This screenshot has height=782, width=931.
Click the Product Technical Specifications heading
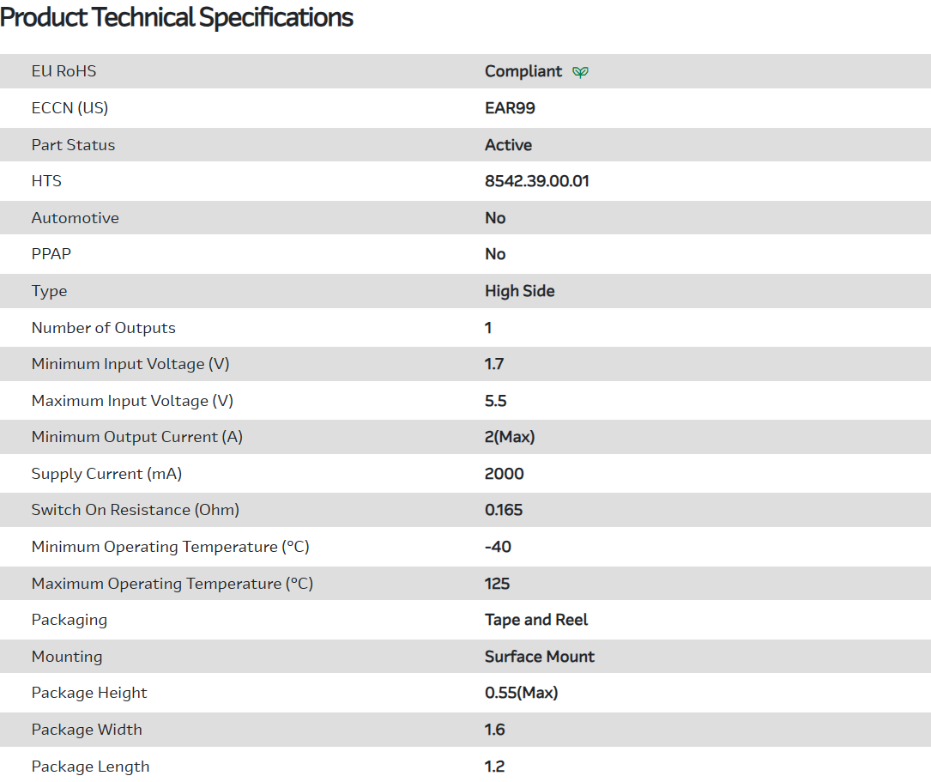pyautogui.click(x=177, y=17)
